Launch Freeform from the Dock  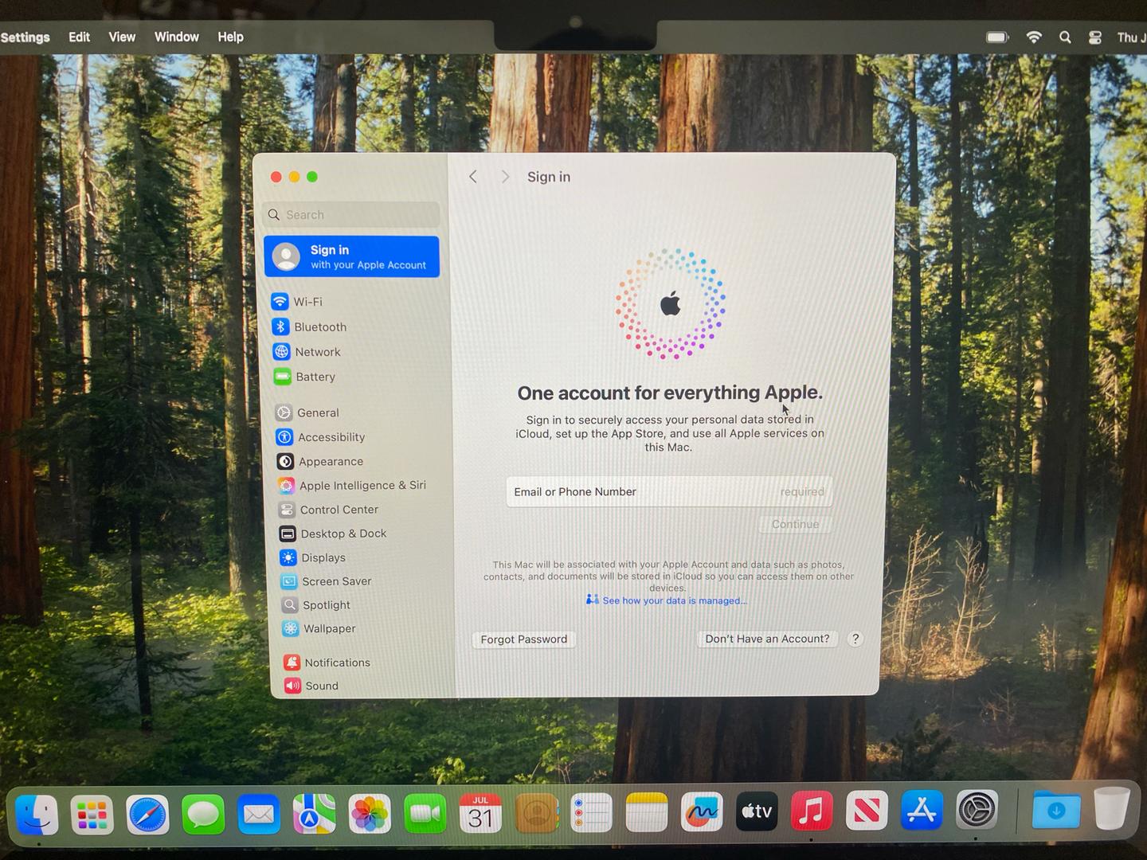[702, 812]
